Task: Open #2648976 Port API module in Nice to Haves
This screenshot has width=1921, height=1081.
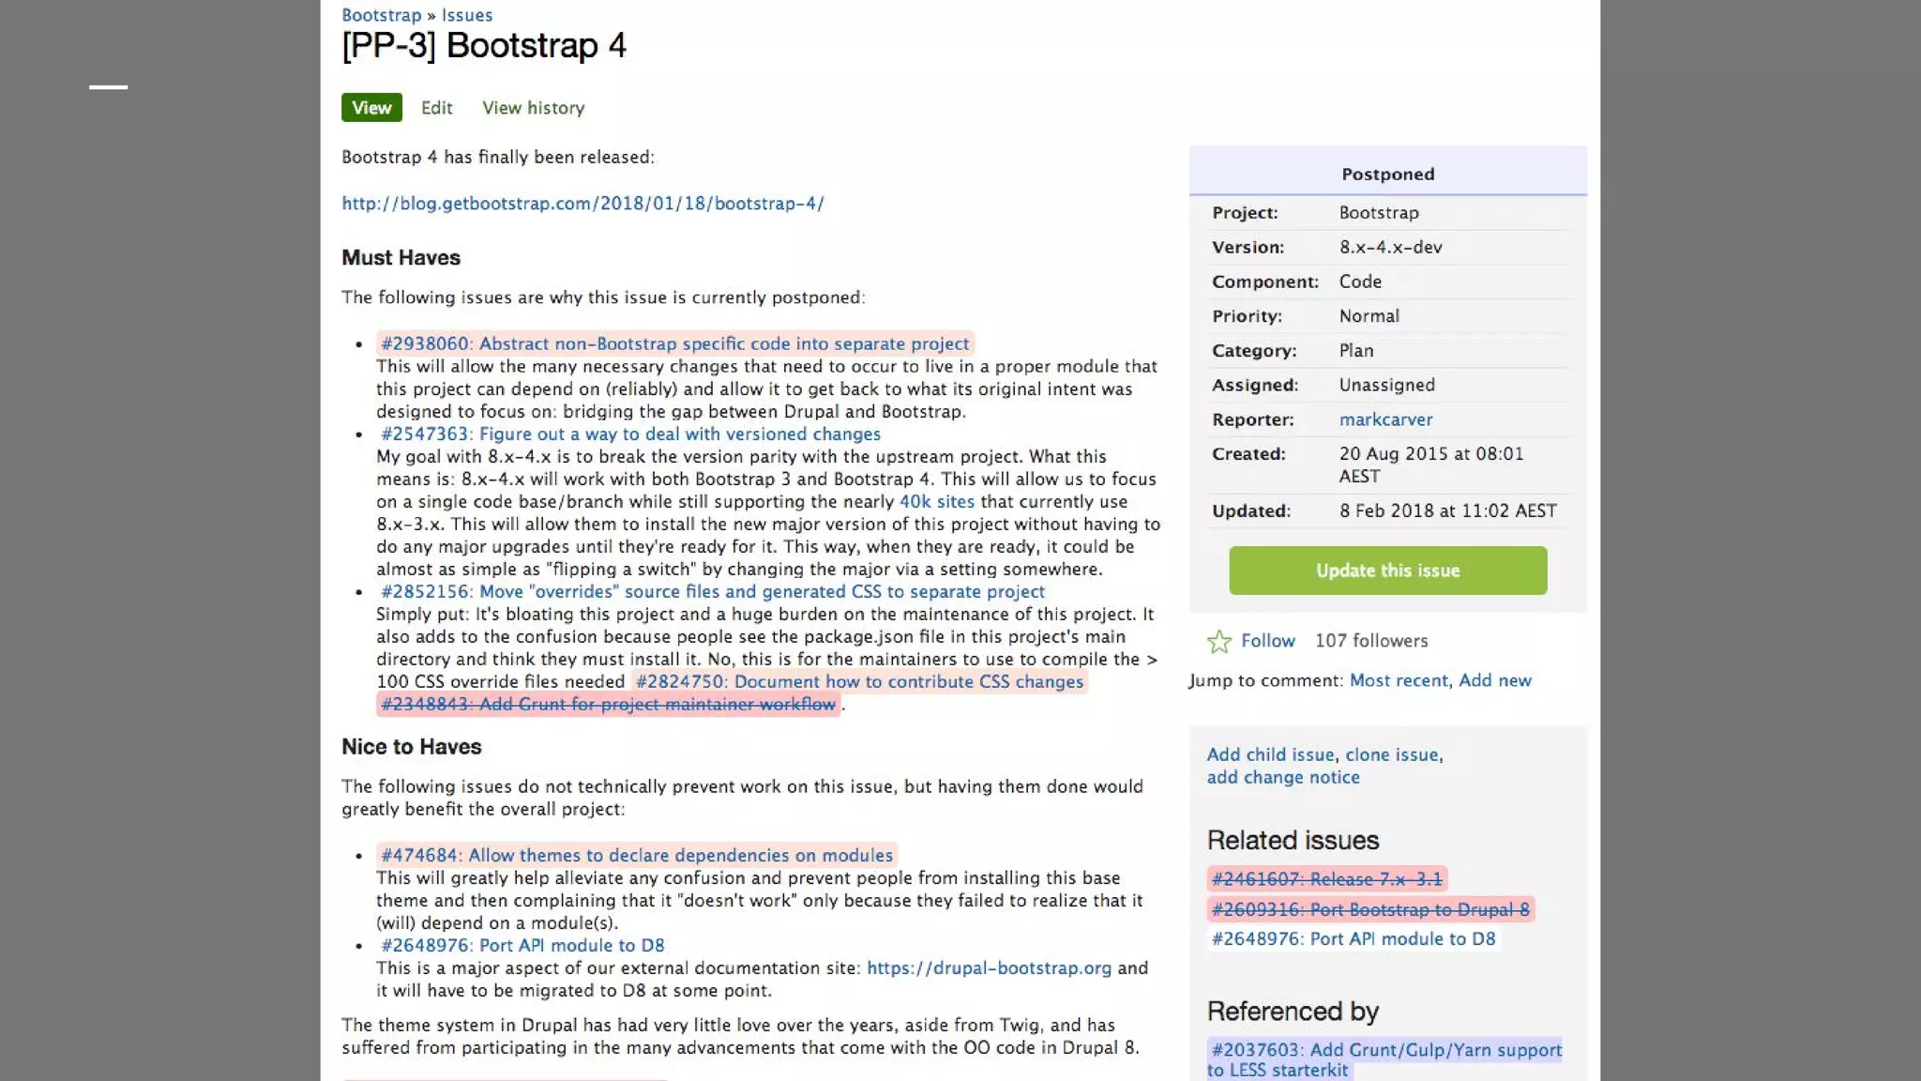Action: [522, 945]
